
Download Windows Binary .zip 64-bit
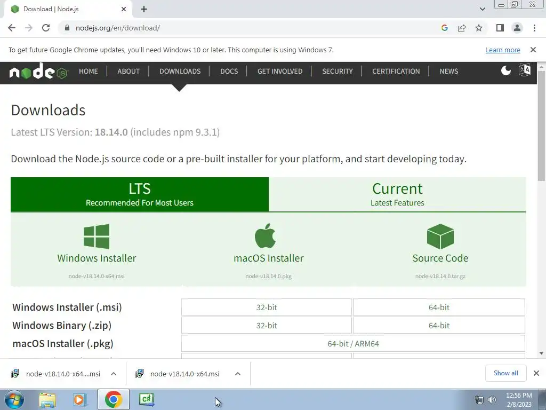[439, 325]
